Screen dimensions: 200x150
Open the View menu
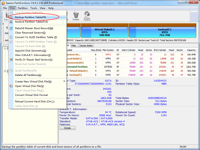[x=42, y=8]
